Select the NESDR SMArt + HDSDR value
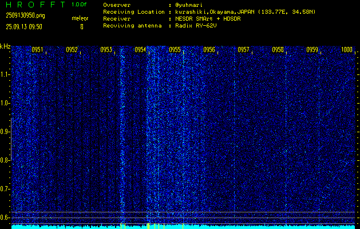 click(x=208, y=19)
